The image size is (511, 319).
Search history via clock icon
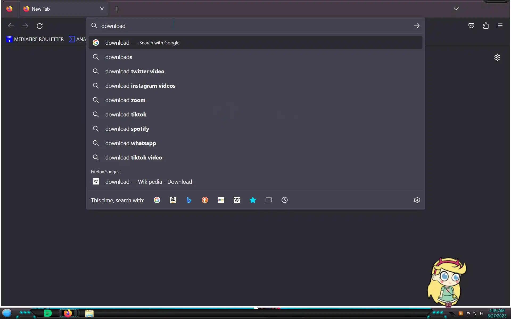[285, 200]
